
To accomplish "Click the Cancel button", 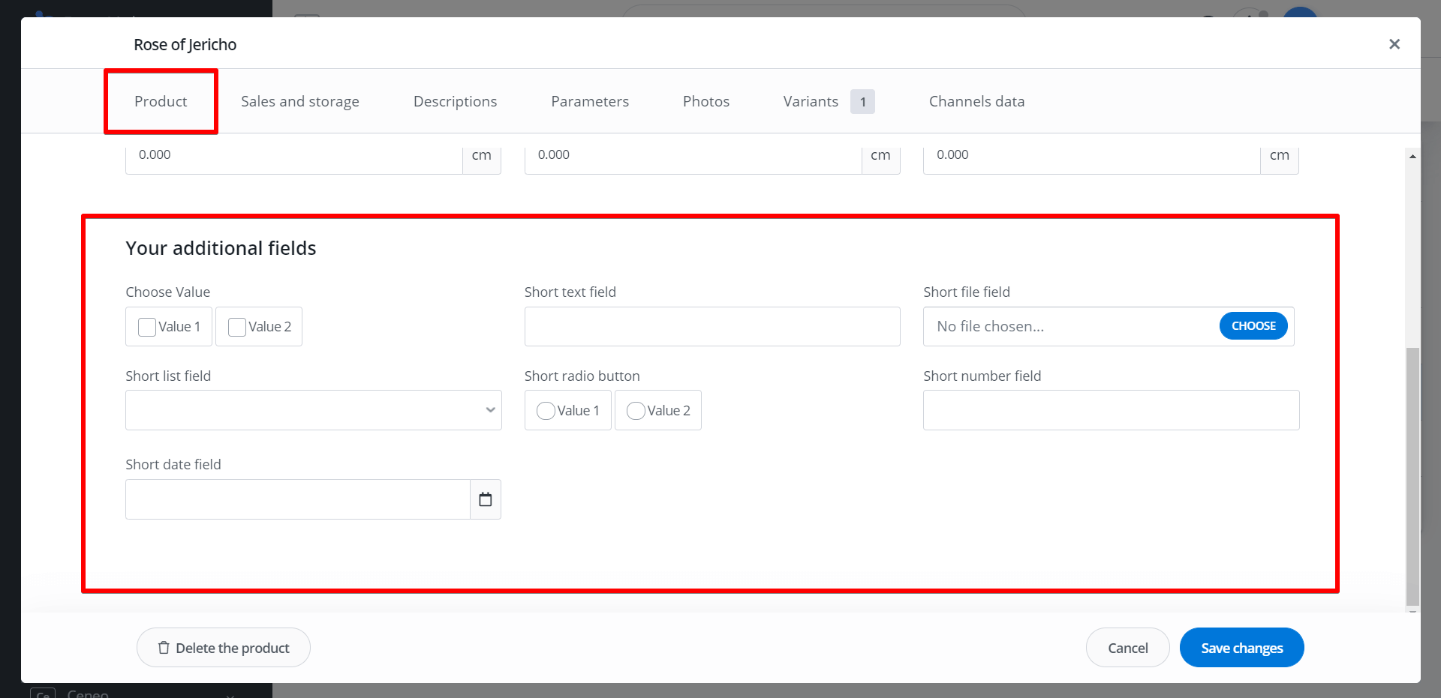I will 1128,648.
